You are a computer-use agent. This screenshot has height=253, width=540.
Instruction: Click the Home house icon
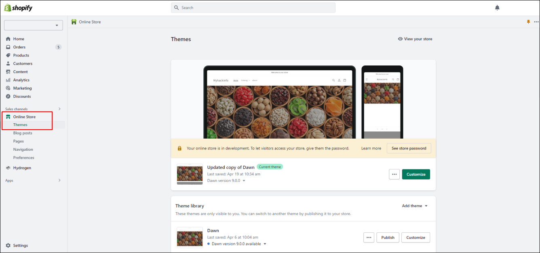point(8,39)
